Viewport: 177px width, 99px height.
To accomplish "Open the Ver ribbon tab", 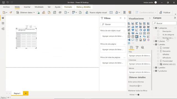I will (49, 7).
